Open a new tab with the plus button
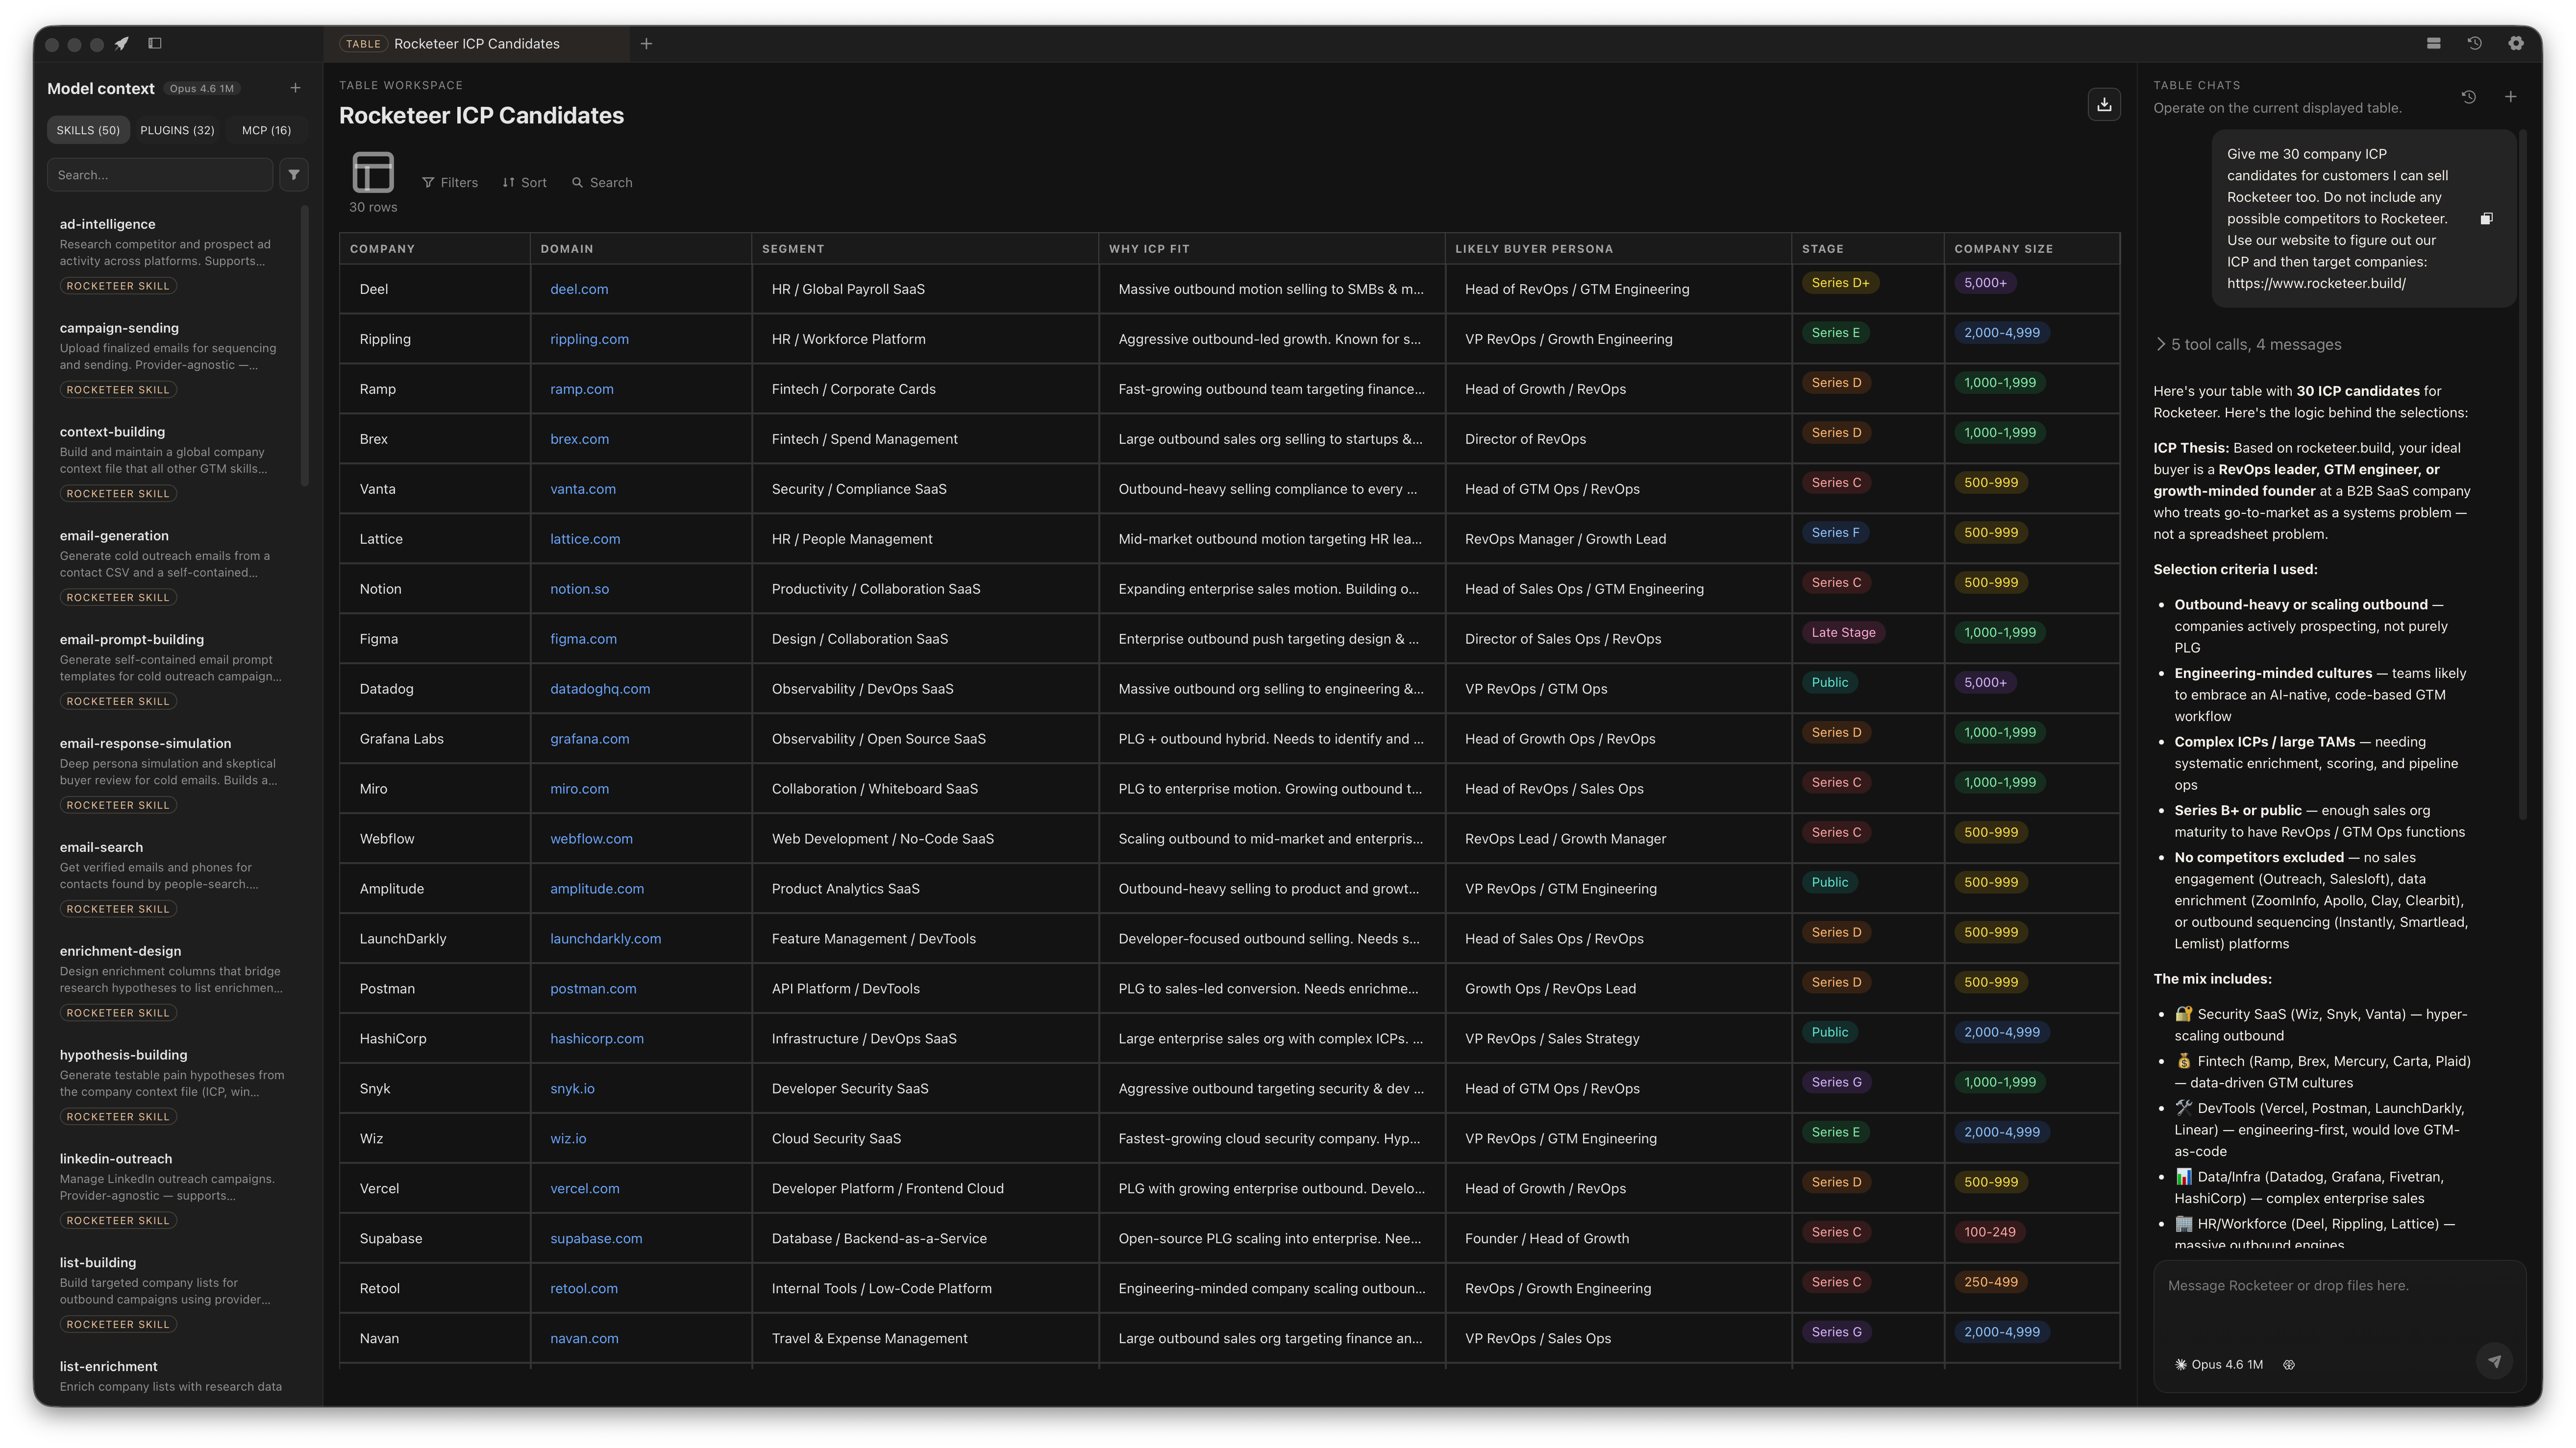Screen dimensions: 2576x1448 pyautogui.click(x=646, y=43)
